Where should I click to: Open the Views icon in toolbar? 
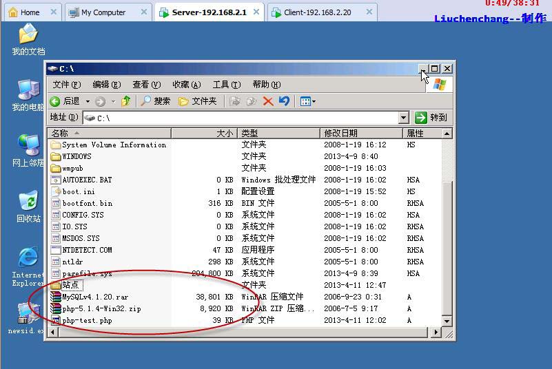point(305,101)
